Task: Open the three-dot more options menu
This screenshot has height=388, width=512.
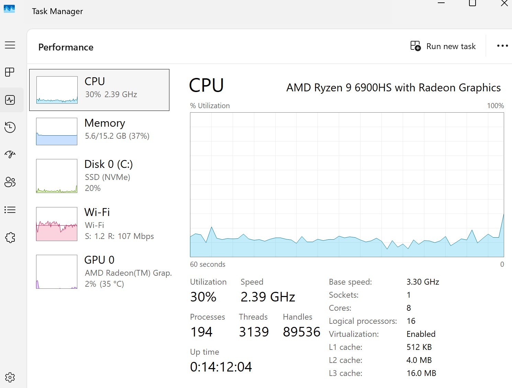Action: tap(502, 46)
